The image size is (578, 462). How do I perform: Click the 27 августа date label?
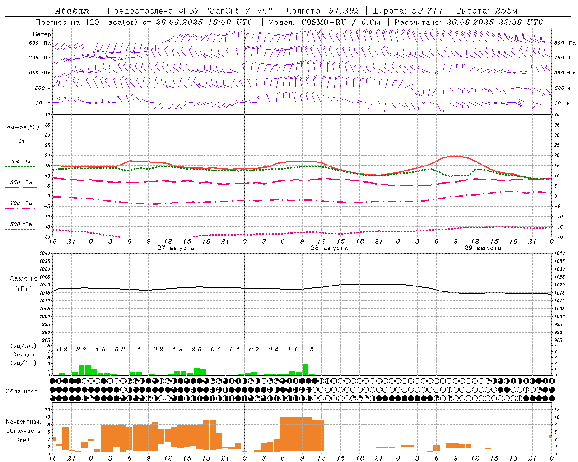click(x=176, y=248)
